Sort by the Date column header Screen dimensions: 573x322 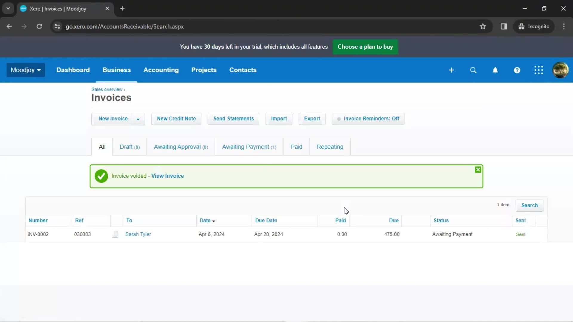pos(207,221)
